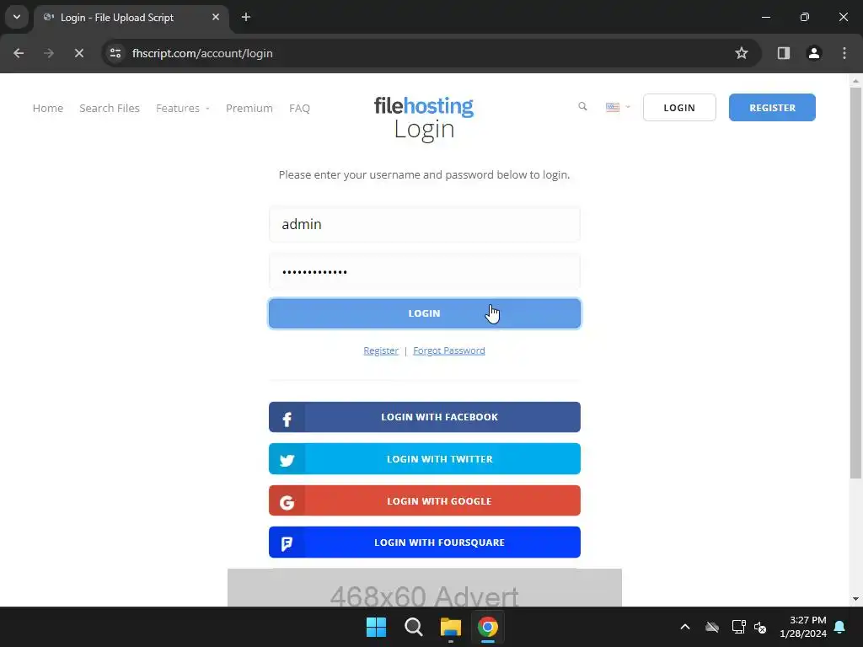Open File Explorer from taskbar
Viewport: 863px width, 647px height.
pos(451,627)
